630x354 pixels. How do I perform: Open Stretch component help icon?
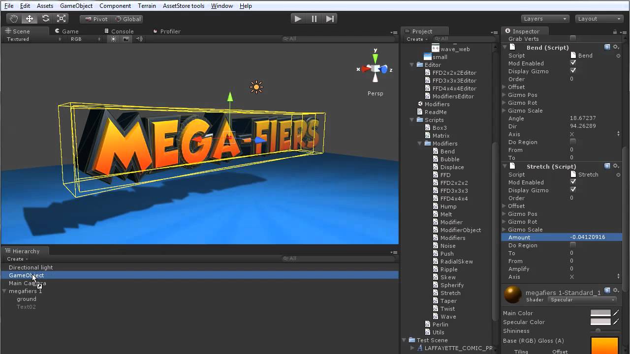tap(607, 166)
